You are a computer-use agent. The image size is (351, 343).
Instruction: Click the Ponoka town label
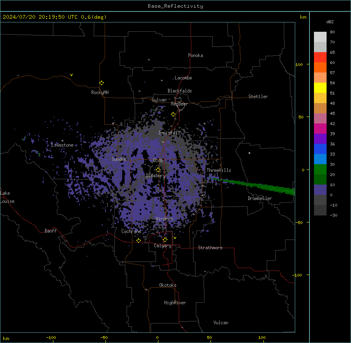point(195,55)
